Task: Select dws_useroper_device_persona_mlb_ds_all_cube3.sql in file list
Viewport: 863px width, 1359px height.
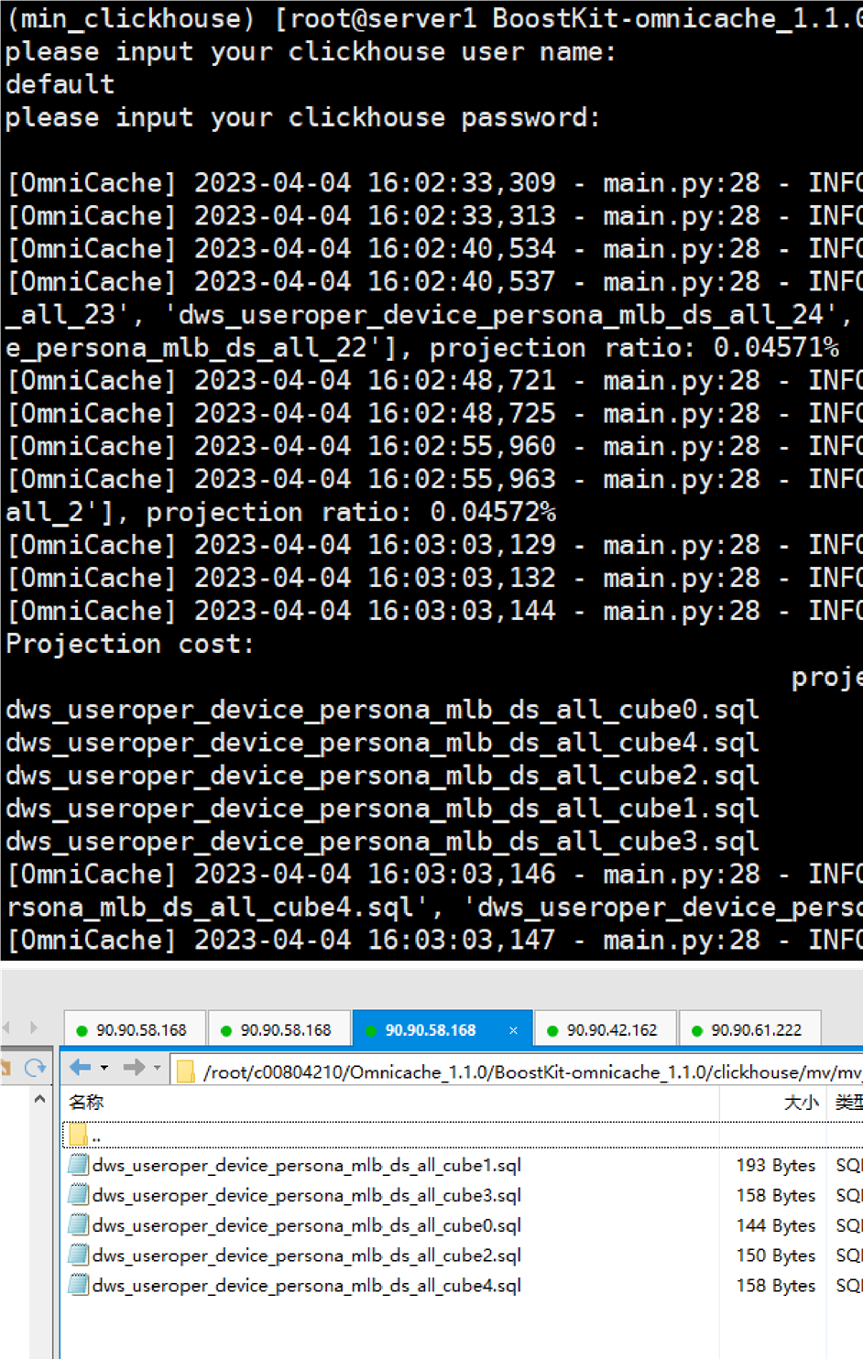Action: coord(307,1195)
